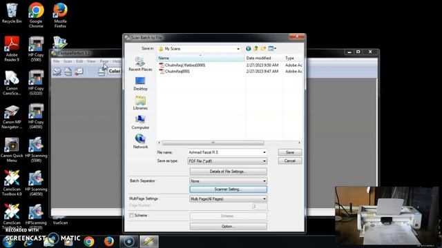The width and height of the screenshot is (442, 248).
Task: Open HP Scanning (5590) desktop shortcut
Action: (36, 150)
